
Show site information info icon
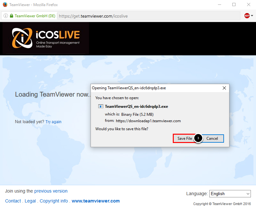tap(6, 16)
